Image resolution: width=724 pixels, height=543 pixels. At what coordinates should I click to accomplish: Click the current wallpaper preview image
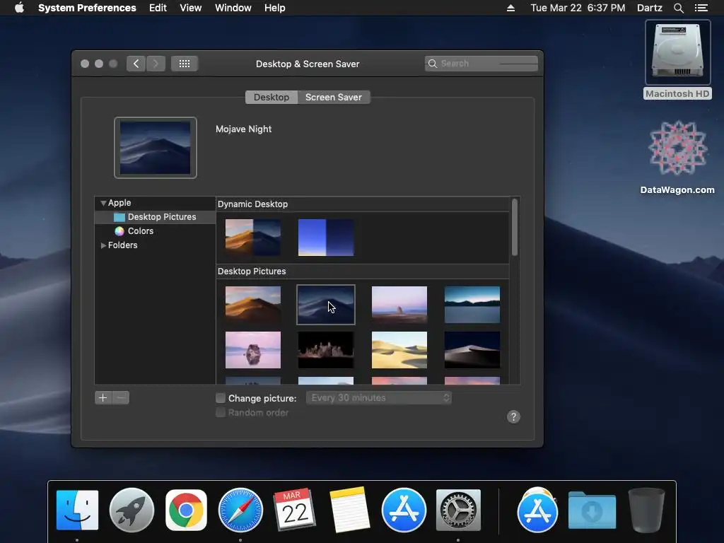[155, 148]
